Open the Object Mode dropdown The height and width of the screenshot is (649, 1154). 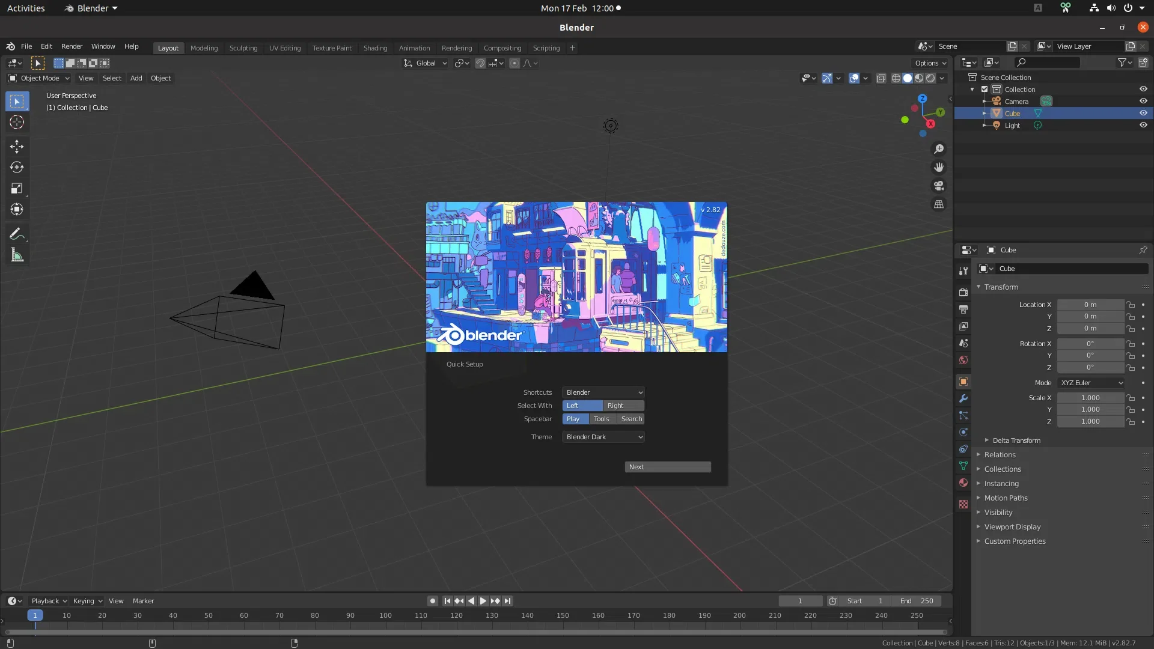[x=39, y=78]
